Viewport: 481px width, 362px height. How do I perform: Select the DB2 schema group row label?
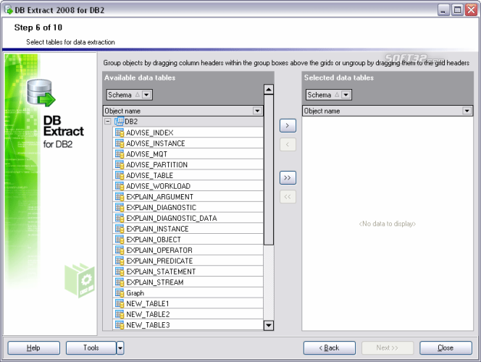(131, 122)
